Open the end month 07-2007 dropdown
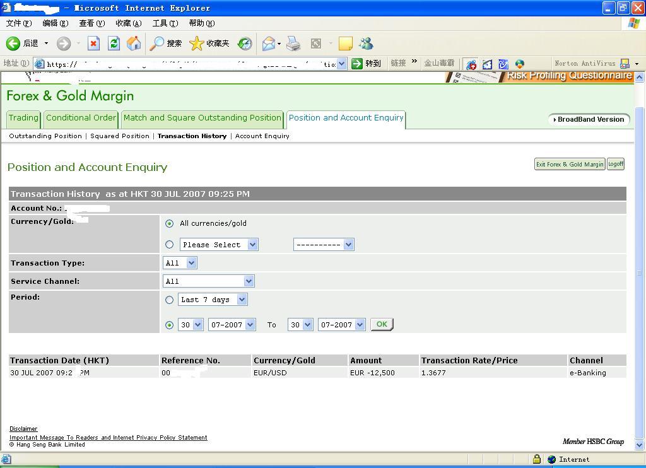The image size is (646, 468). [341, 325]
